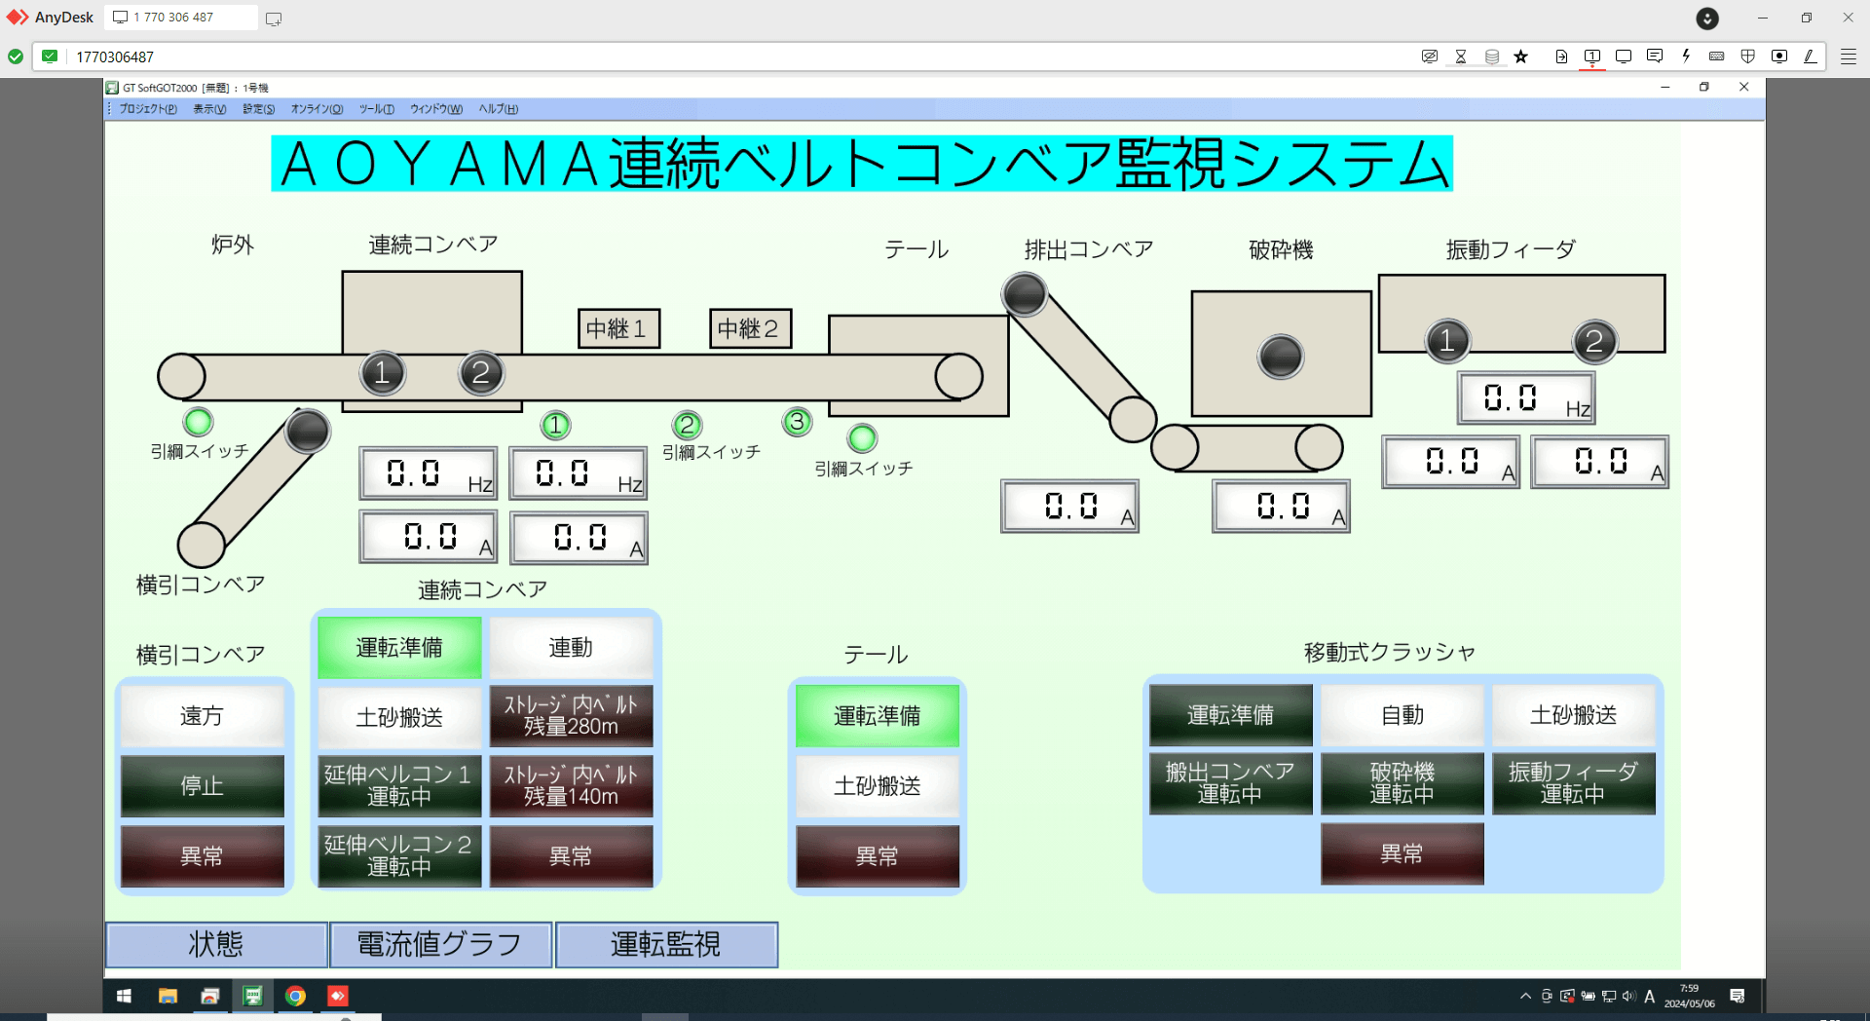
Task: Toggle the 遠方 mode for 横引コンベア
Action: 202,716
